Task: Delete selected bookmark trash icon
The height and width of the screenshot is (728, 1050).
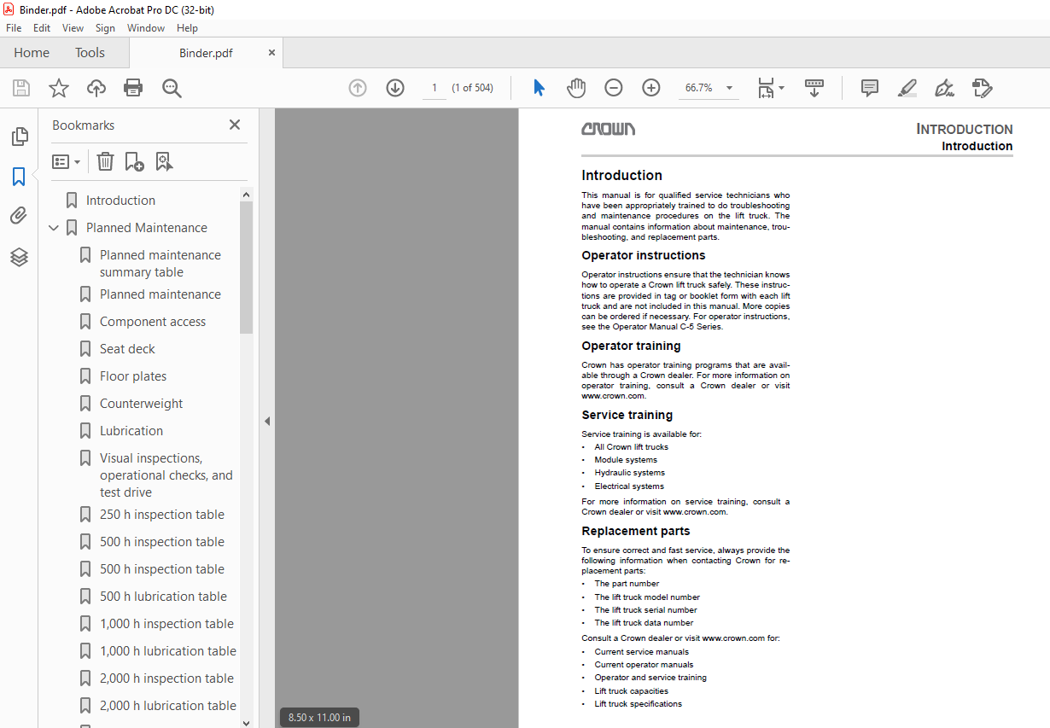Action: (105, 161)
